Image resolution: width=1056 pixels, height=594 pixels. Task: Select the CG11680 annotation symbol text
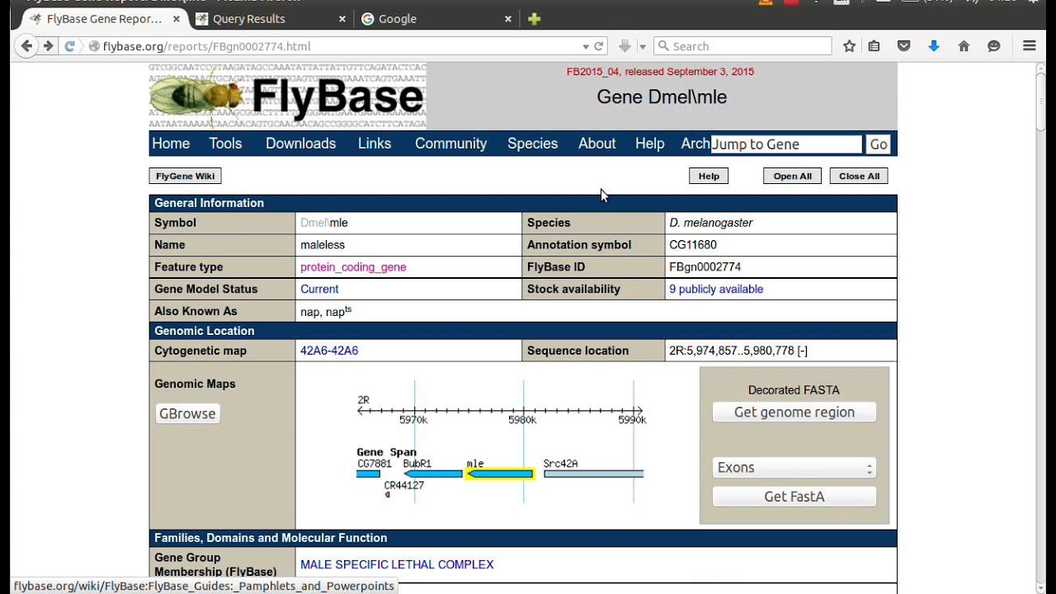[x=693, y=245]
